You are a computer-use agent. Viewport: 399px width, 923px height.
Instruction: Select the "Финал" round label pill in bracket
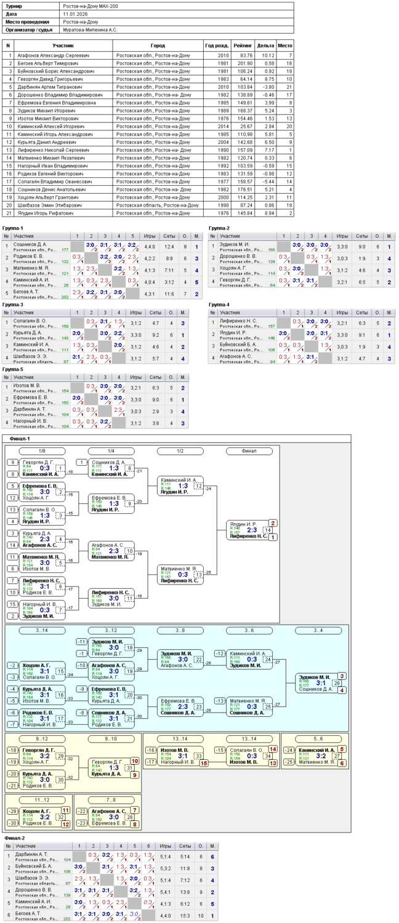tap(249, 451)
